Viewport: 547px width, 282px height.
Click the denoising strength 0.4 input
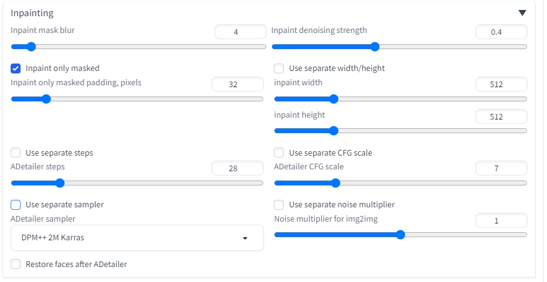tap(501, 32)
